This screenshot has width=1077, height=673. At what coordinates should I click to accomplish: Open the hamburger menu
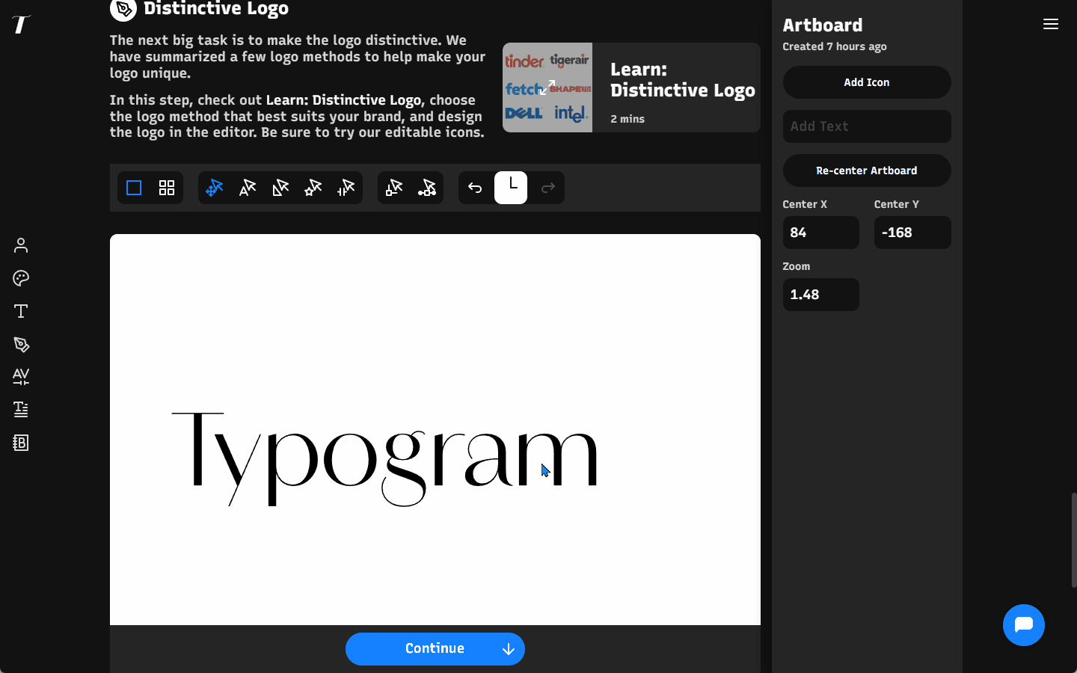pyautogui.click(x=1051, y=24)
